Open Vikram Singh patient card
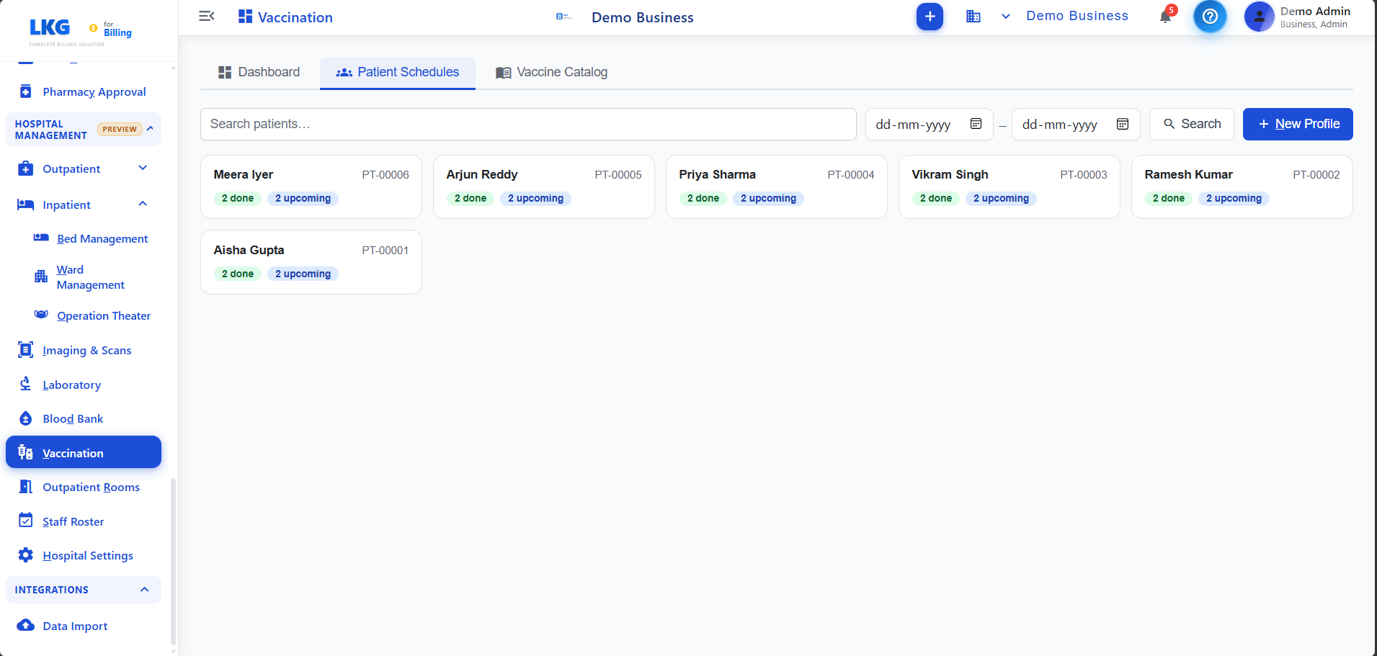Screen dimensions: 1377x656 pos(1010,187)
